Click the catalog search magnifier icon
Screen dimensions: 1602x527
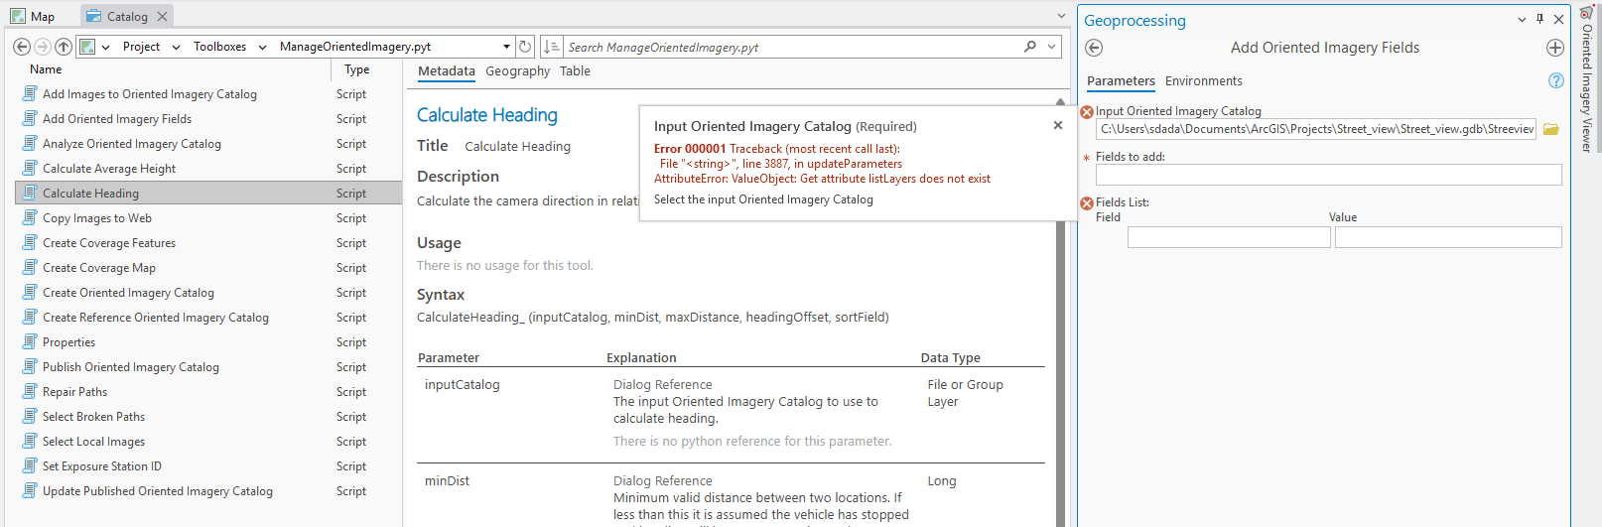pos(1030,47)
